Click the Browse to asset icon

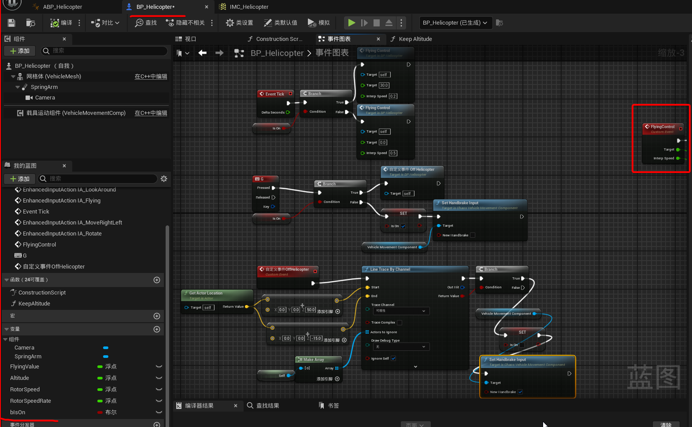point(30,23)
